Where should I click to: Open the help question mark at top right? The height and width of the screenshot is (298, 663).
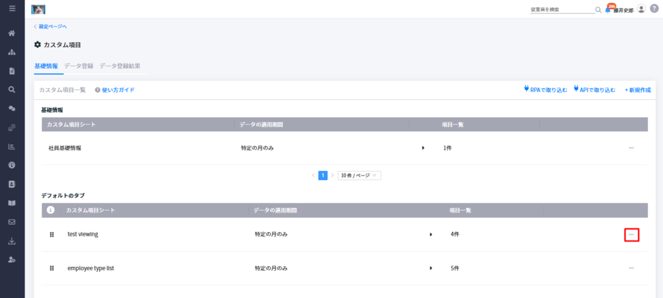(x=655, y=9)
